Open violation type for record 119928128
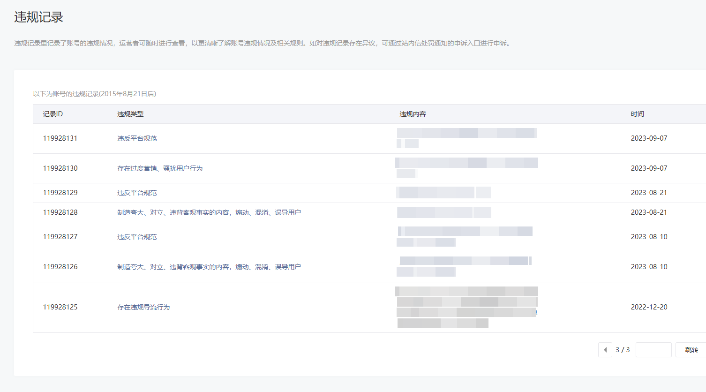This screenshot has height=392, width=706. coord(209,212)
